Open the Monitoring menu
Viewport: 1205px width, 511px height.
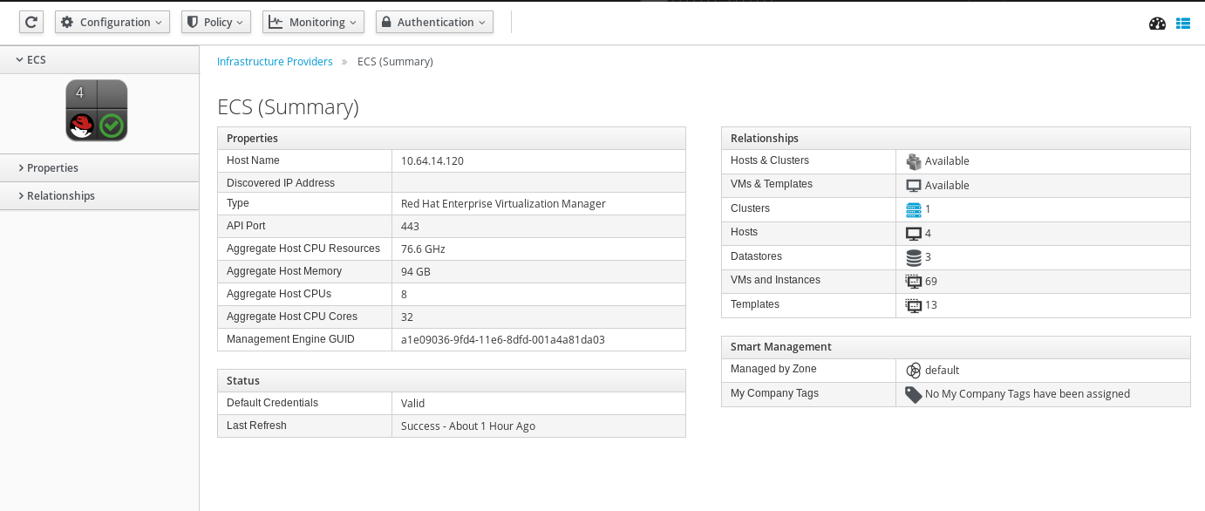pos(313,22)
